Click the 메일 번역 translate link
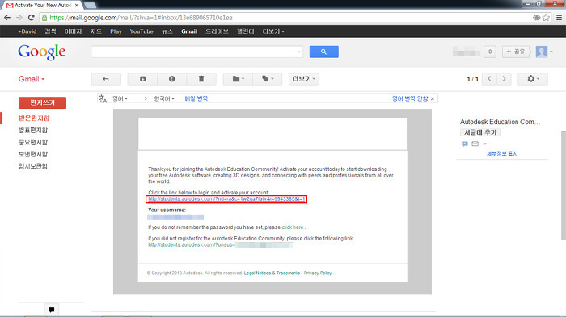 point(196,98)
